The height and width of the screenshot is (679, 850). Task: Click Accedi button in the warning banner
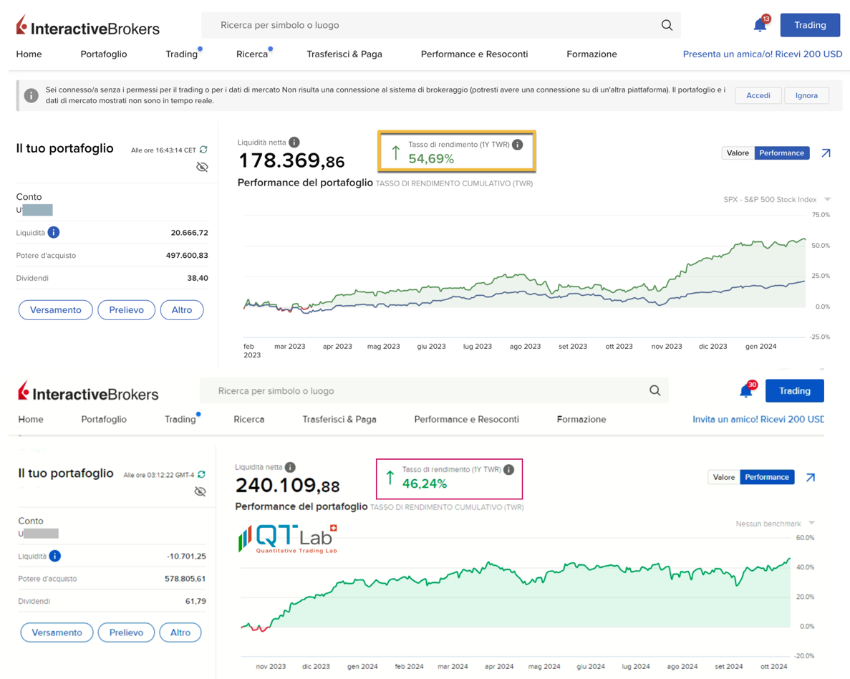pos(758,95)
